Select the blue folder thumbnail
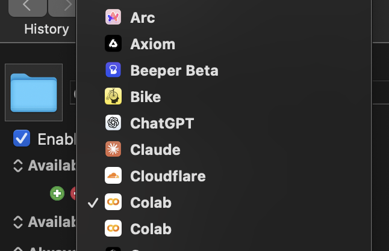389x251 pixels. 34,92
